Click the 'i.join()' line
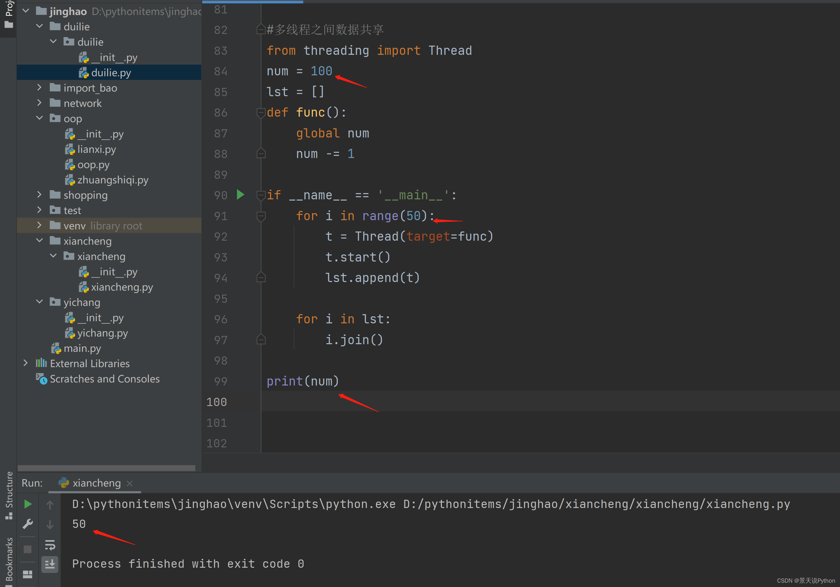Viewport: 840px width, 587px height. 354,340
